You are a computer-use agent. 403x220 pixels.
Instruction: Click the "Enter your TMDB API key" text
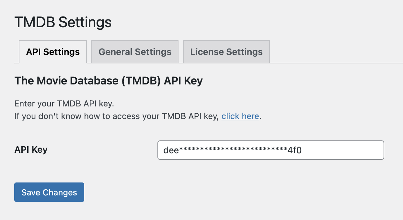64,104
